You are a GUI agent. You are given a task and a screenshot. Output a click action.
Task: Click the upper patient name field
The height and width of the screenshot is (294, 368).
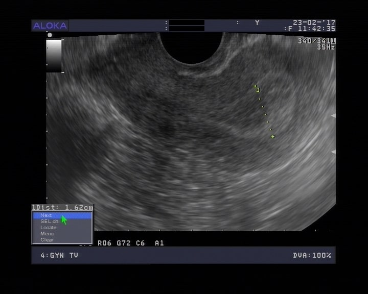(187, 22)
